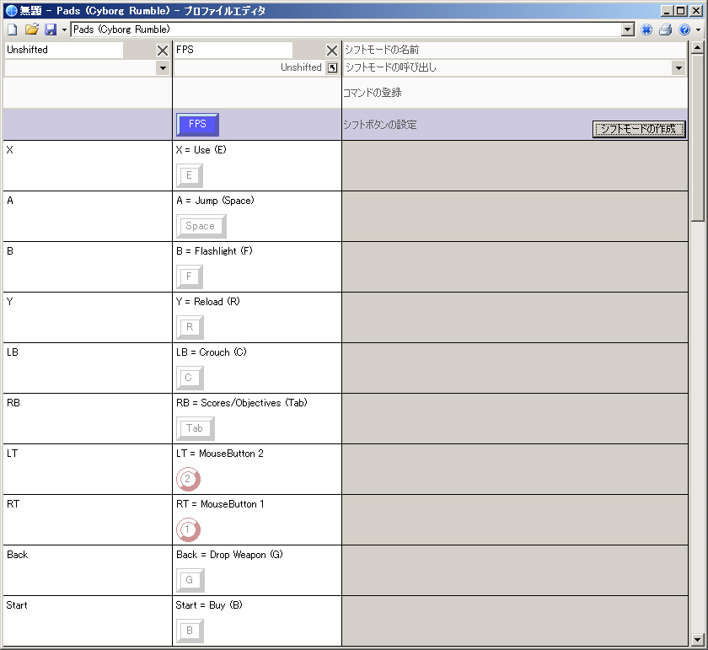Click the application globe icon in the title bar
708x650 pixels.
point(11,11)
